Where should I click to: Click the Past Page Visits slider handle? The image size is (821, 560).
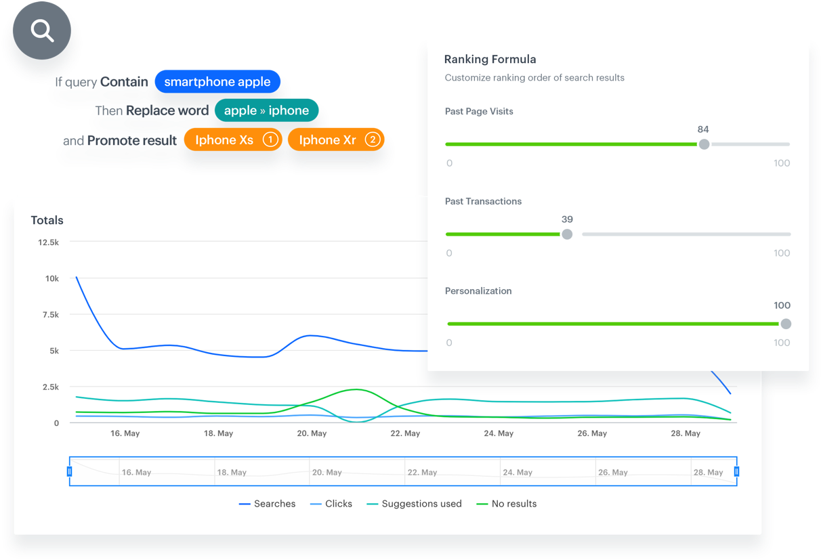(704, 144)
